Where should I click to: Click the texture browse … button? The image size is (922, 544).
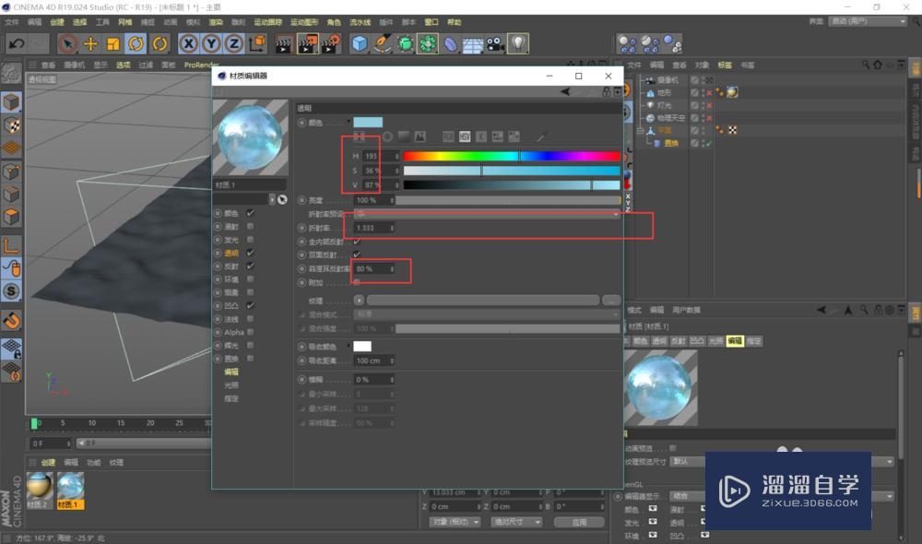click(611, 301)
